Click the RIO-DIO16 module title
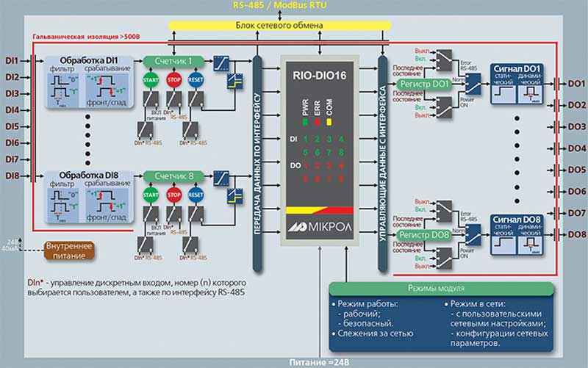The image size is (588, 368). click(x=320, y=76)
